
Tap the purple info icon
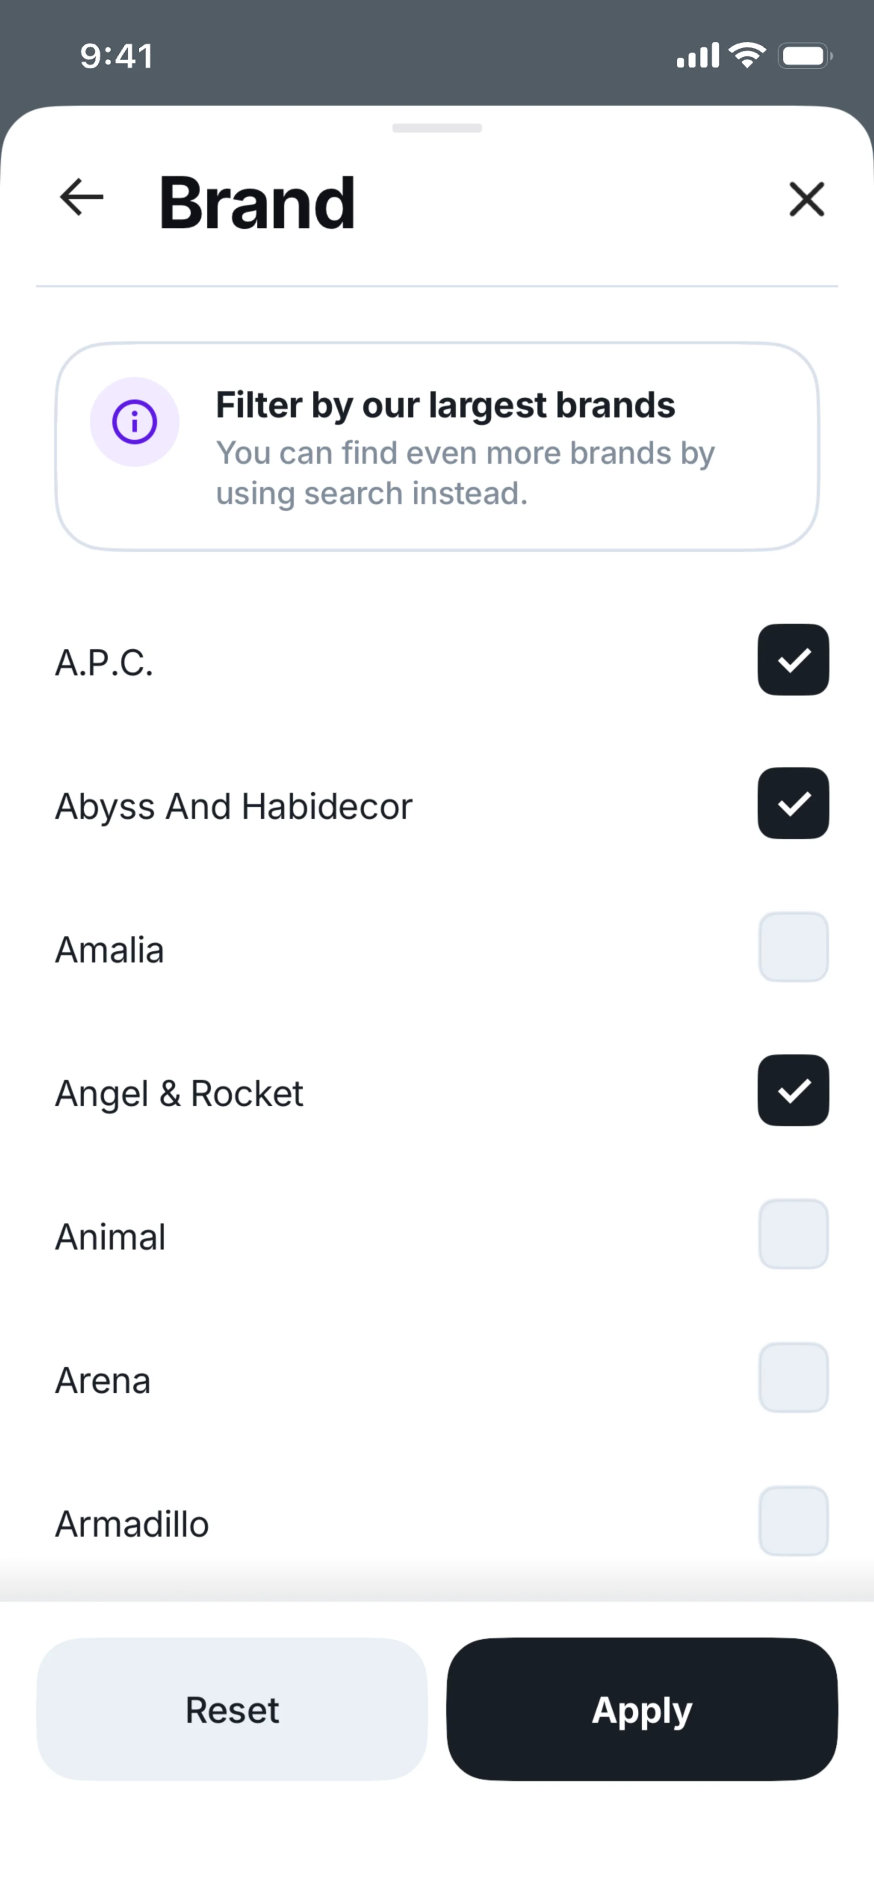[x=134, y=422]
